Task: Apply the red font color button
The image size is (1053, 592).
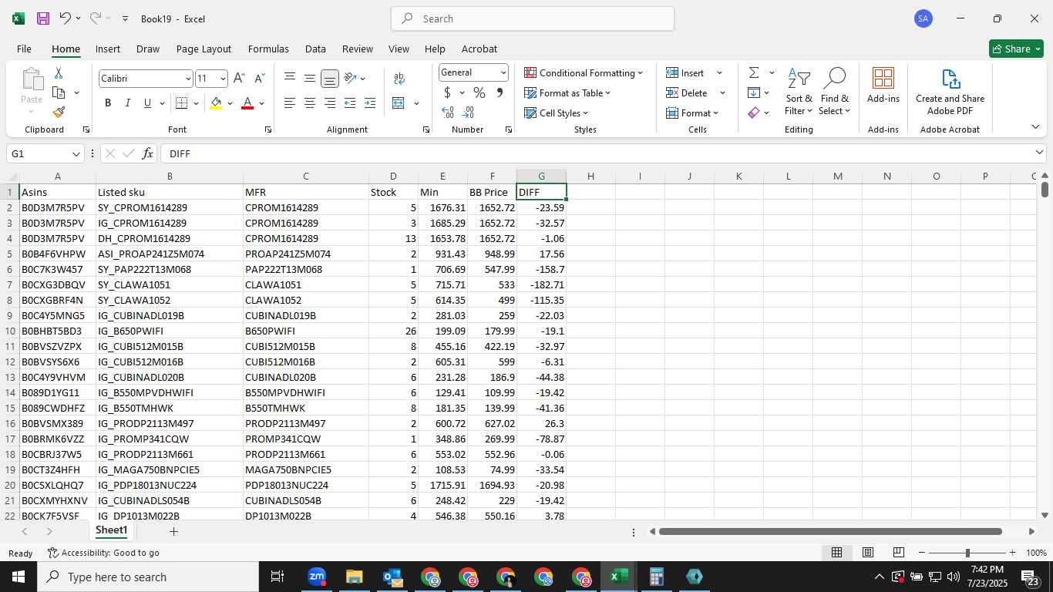Action: (247, 103)
